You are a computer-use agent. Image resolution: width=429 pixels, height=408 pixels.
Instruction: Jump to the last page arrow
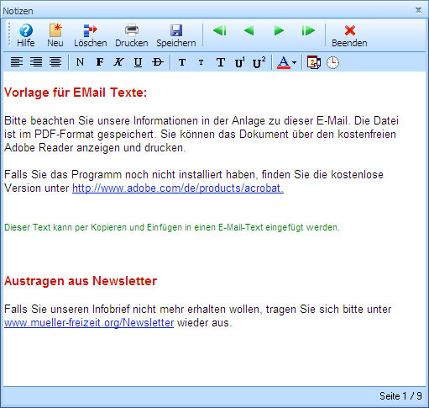(x=308, y=30)
